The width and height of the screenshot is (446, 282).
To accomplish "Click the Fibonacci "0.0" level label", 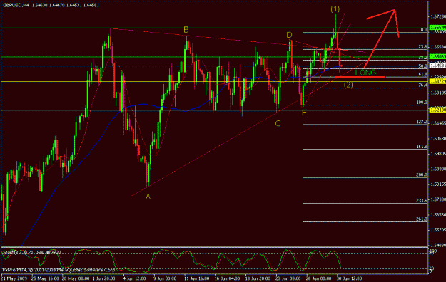I will [424, 30].
